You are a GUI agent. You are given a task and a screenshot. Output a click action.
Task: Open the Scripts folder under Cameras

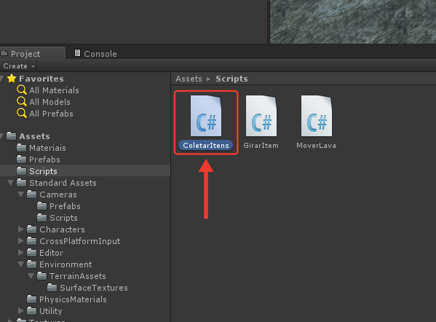click(63, 218)
